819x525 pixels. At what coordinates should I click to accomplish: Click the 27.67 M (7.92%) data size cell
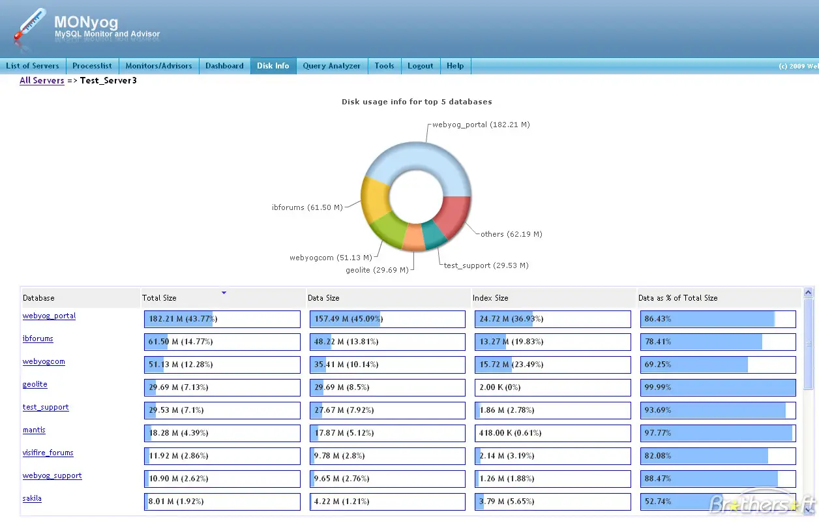point(388,410)
